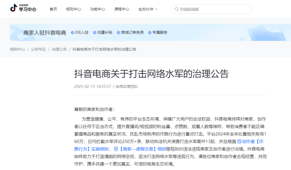
Task: Open the 首页 nav item
Action: tap(53, 9)
